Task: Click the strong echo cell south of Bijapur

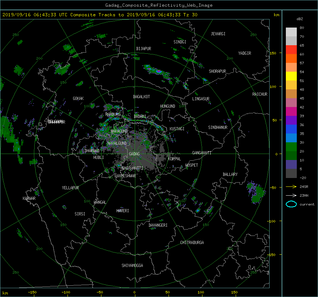Action: [x=158, y=71]
